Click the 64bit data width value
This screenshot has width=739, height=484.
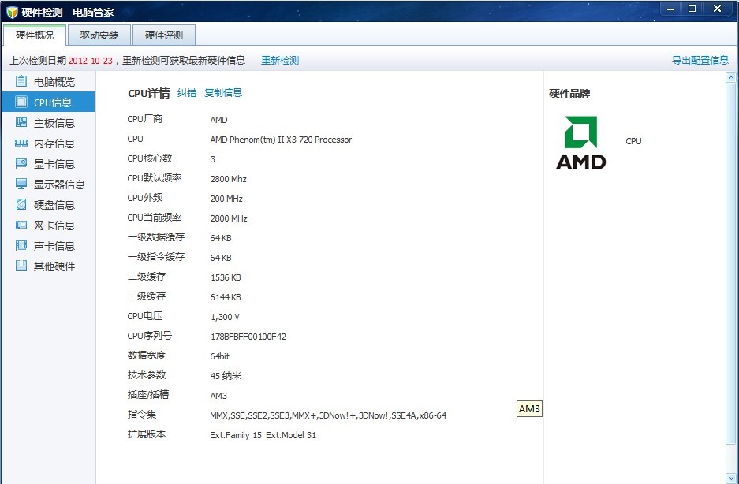(x=219, y=357)
